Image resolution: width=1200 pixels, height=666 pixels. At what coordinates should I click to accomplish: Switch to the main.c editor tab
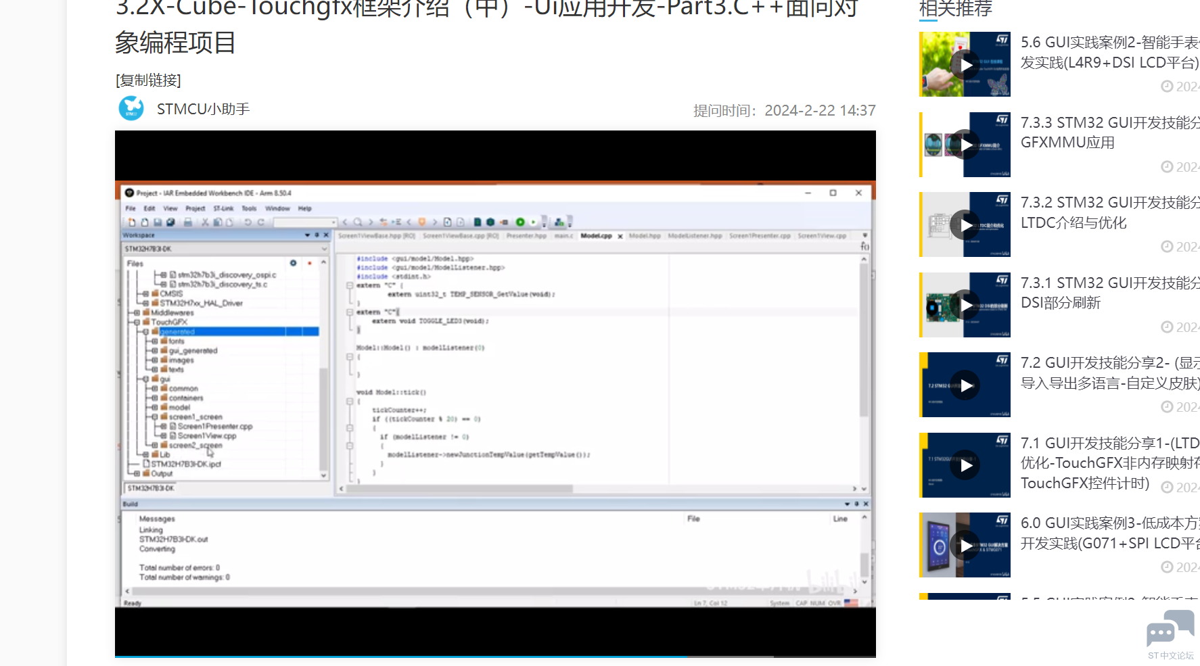563,236
